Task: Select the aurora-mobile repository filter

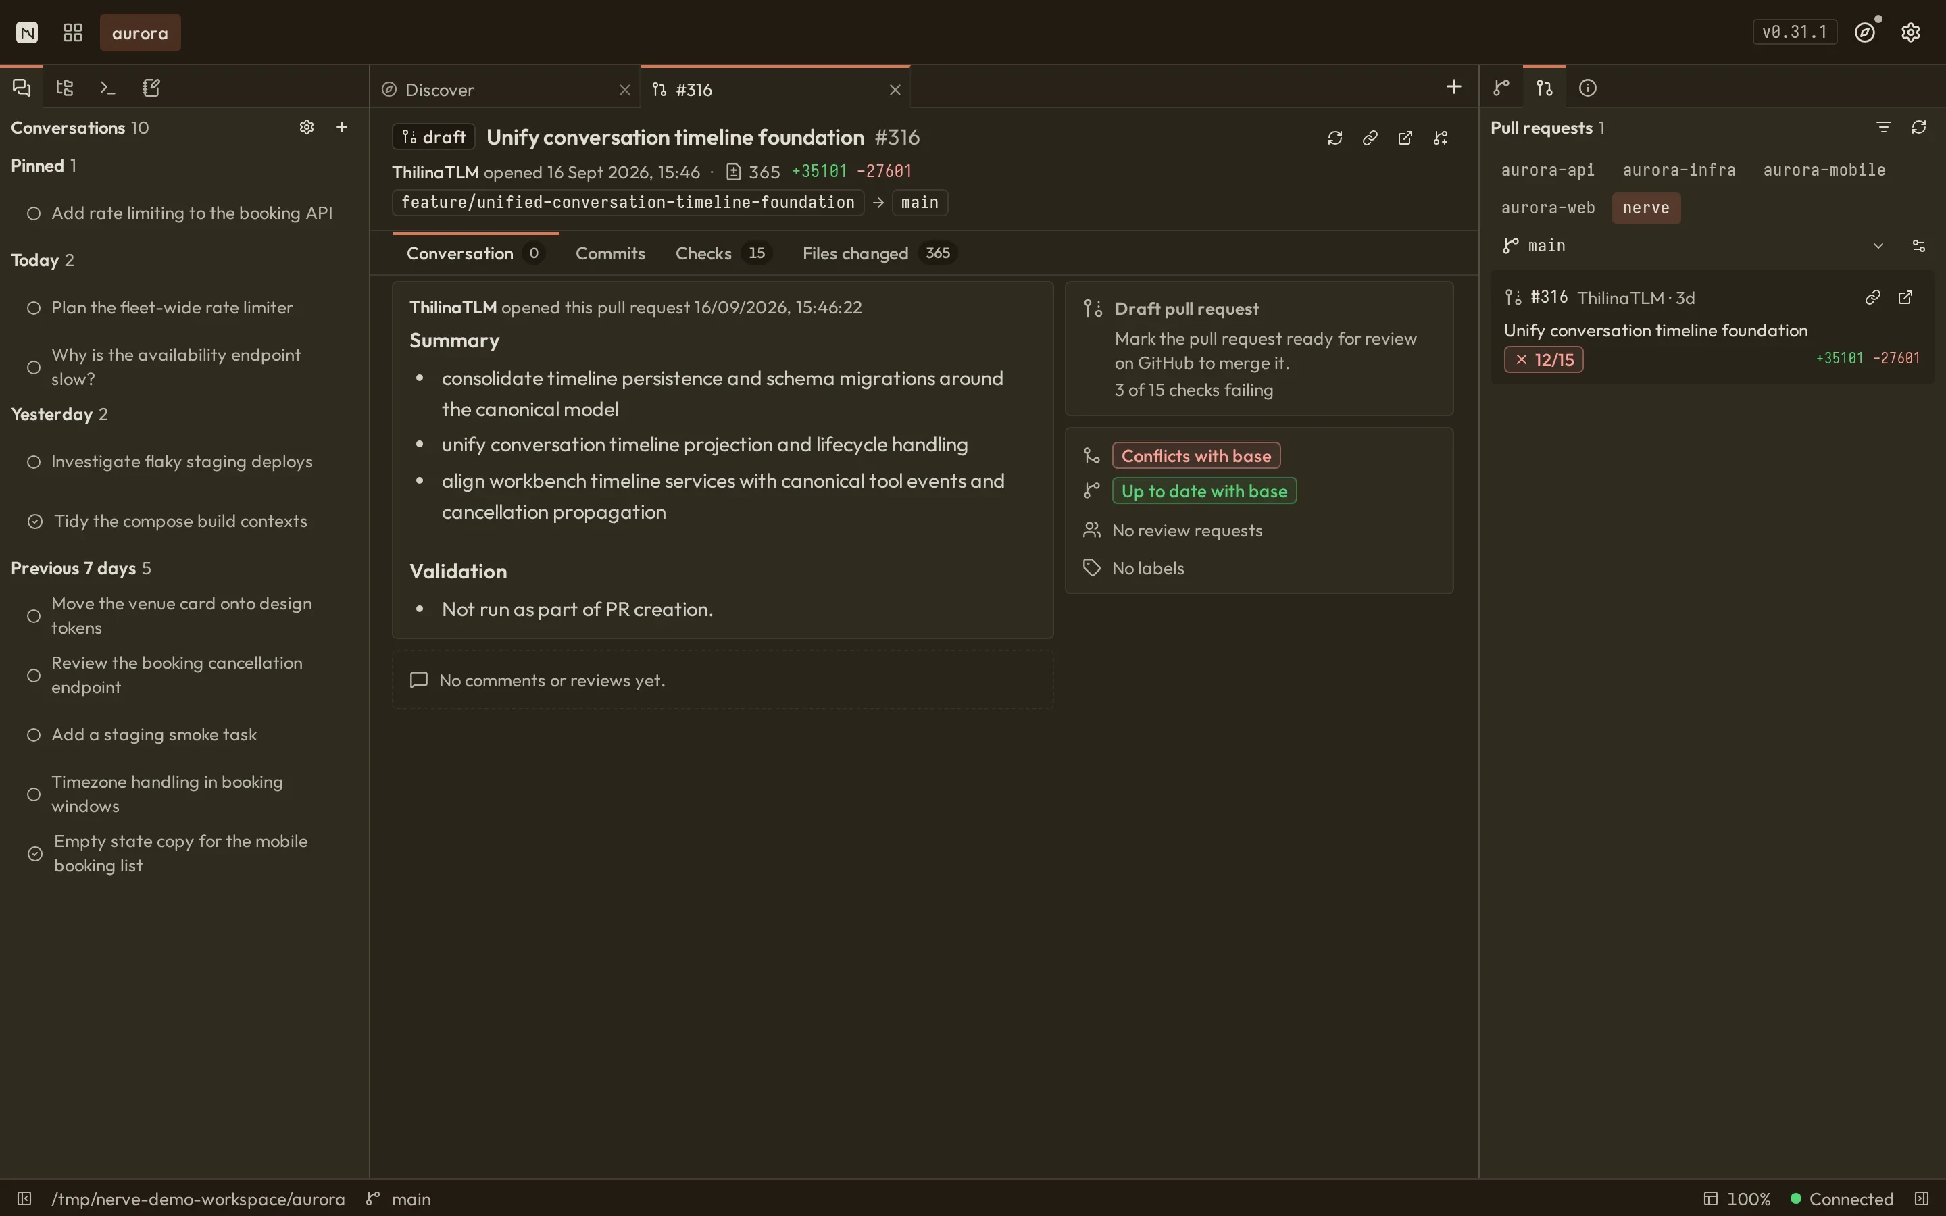Action: (x=1824, y=170)
